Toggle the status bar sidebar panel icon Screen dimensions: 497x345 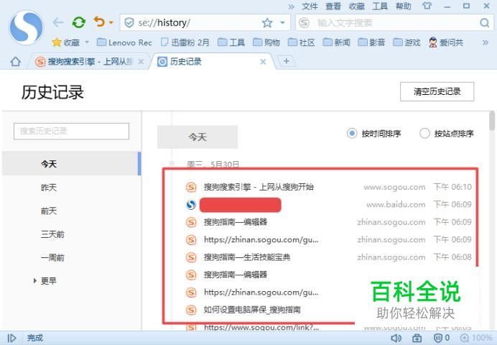point(11,338)
